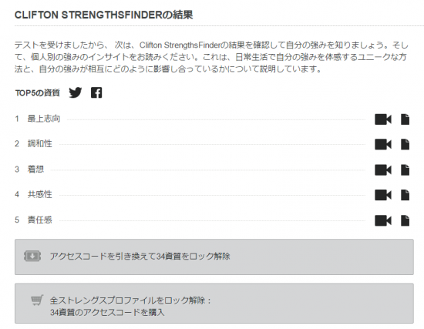Click the shopping cart icon
Image resolution: width=424 pixels, height=329 pixels.
click(x=37, y=300)
